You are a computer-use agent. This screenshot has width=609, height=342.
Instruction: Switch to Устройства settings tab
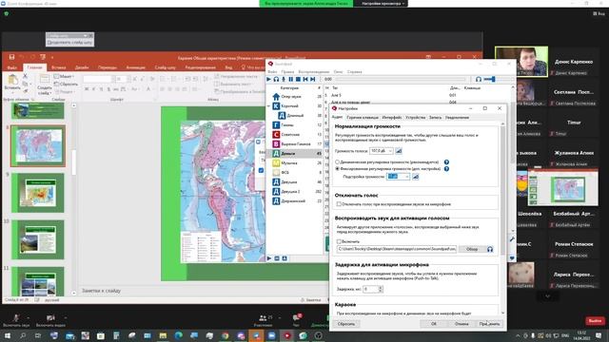(x=415, y=117)
